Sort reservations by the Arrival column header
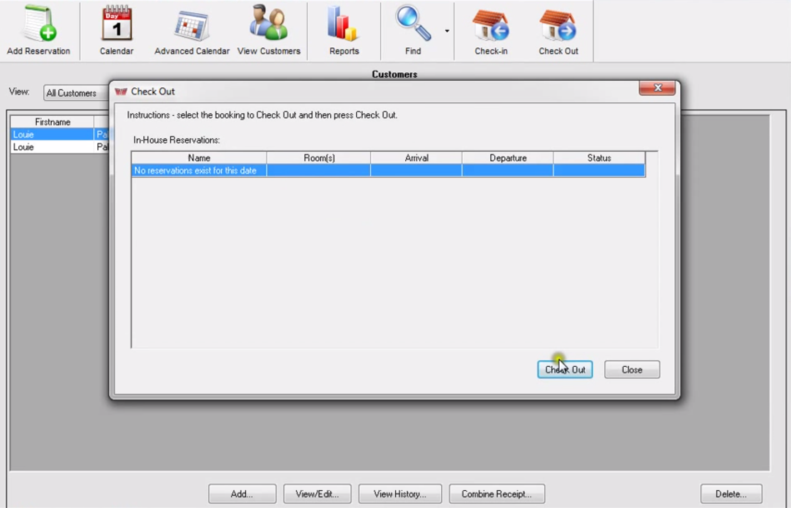The width and height of the screenshot is (791, 508). 415,158
